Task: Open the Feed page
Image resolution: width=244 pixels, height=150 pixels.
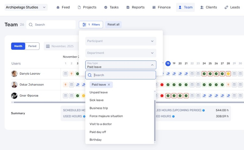Action: pos(63,7)
